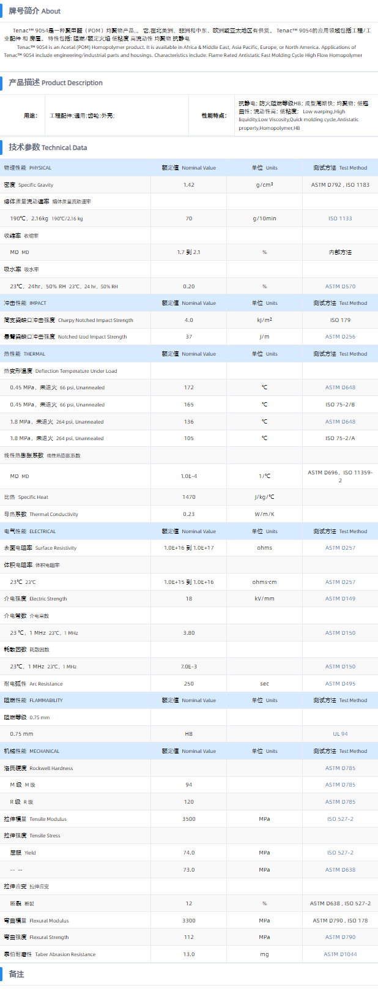Click ASTM D1044 Taber Abrasion link

340,954
